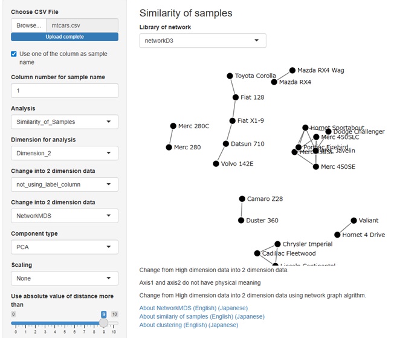Viewport: 394px width, 338px height.
Task: Click the Fiat 128 node dot
Action: click(236, 97)
